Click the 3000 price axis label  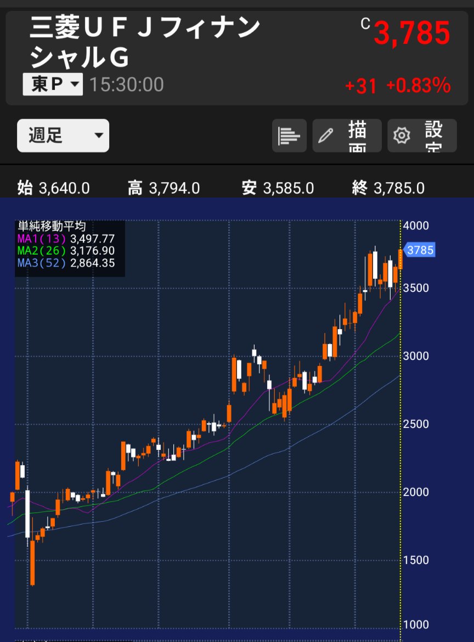416,356
